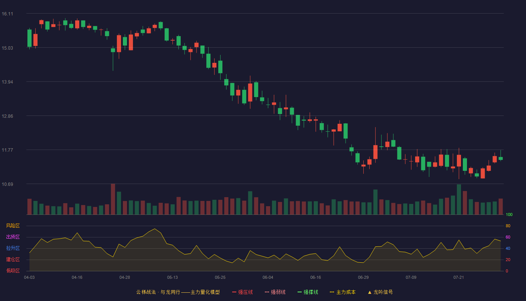Select the 建仓区 zone label
The width and height of the screenshot is (526, 301).
pyautogui.click(x=13, y=260)
